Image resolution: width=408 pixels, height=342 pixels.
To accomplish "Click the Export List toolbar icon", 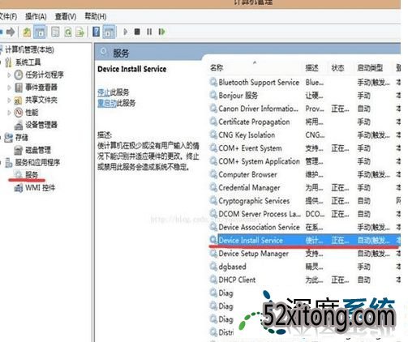I will pos(79,32).
